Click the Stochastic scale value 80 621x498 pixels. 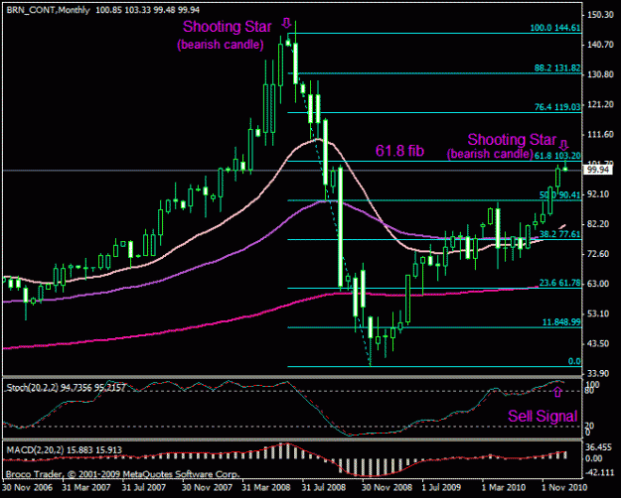tap(589, 391)
